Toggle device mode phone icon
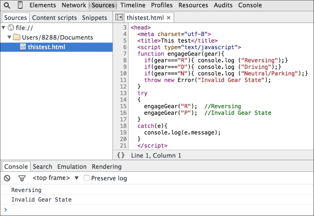 coord(20,5)
